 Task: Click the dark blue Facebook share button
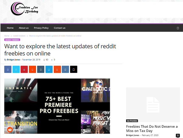[x=8, y=69]
